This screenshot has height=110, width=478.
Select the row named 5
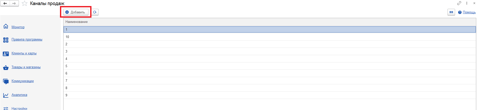click(x=270, y=66)
